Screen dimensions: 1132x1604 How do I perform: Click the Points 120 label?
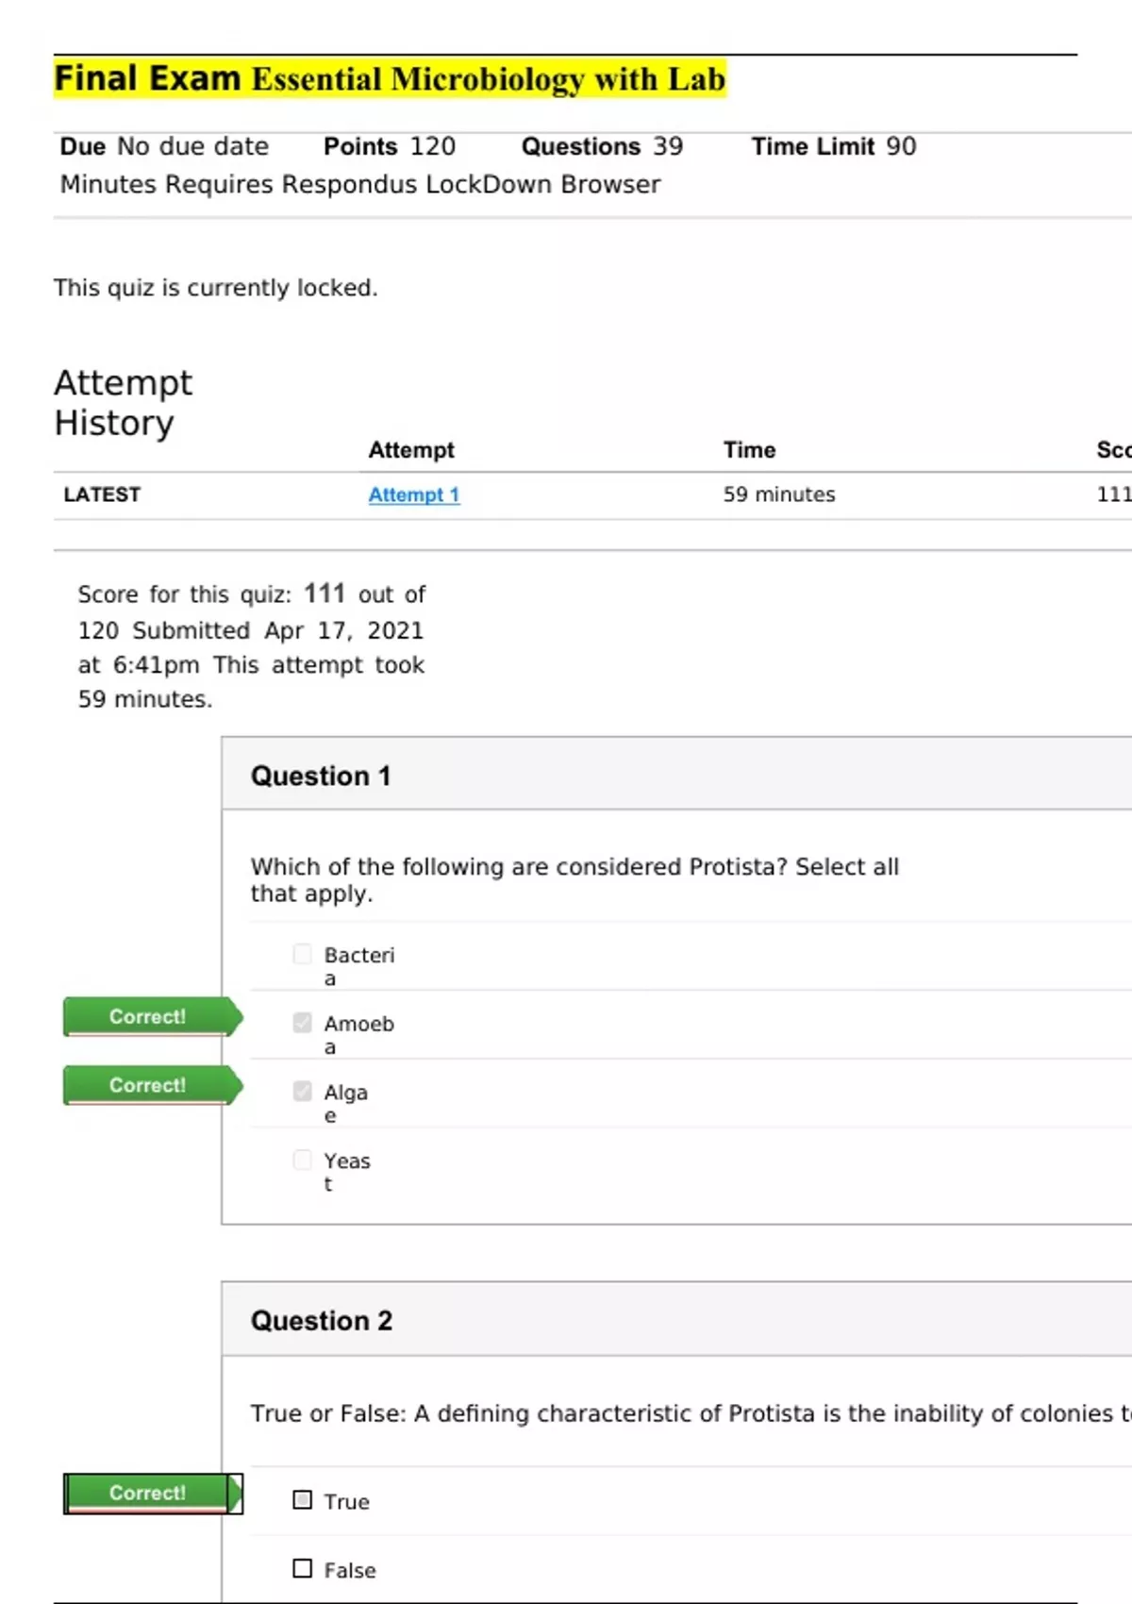tap(389, 146)
